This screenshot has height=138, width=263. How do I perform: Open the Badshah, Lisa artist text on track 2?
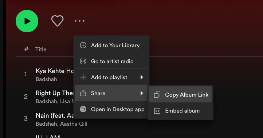pyautogui.click(x=55, y=101)
